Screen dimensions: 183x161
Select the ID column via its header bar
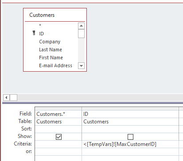coord(130,109)
